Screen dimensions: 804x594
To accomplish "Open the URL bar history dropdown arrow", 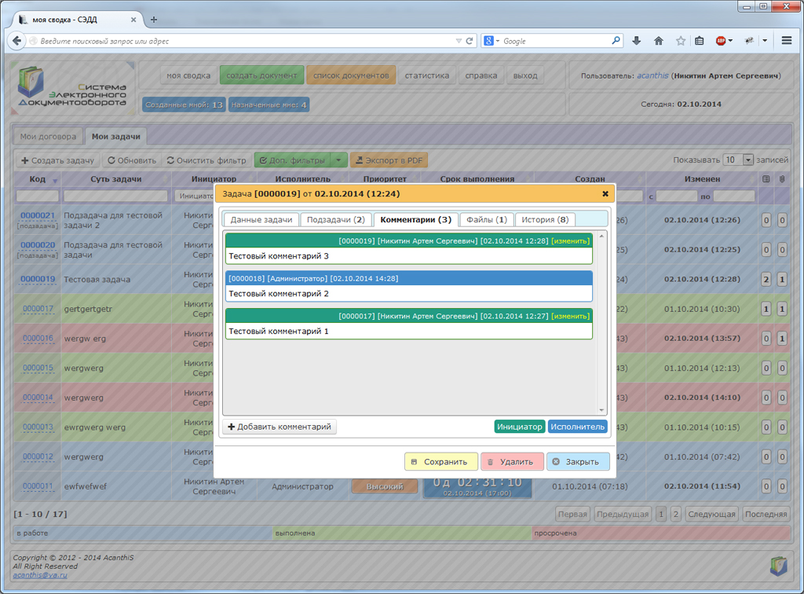I will tap(459, 41).
